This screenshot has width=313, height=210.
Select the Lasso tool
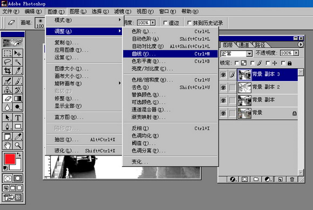(8, 62)
